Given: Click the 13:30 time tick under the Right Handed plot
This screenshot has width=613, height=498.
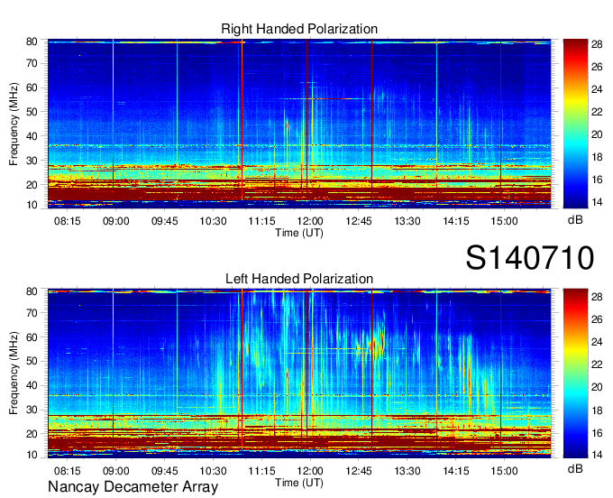Looking at the screenshot, I should point(407,221).
